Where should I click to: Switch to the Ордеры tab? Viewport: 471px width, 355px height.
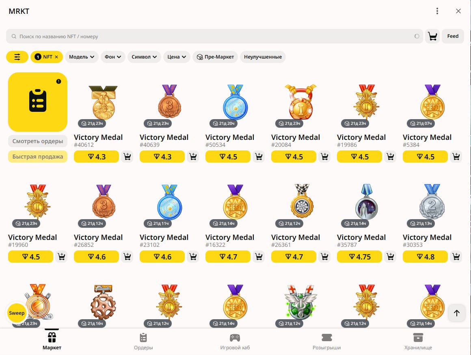[143, 341]
